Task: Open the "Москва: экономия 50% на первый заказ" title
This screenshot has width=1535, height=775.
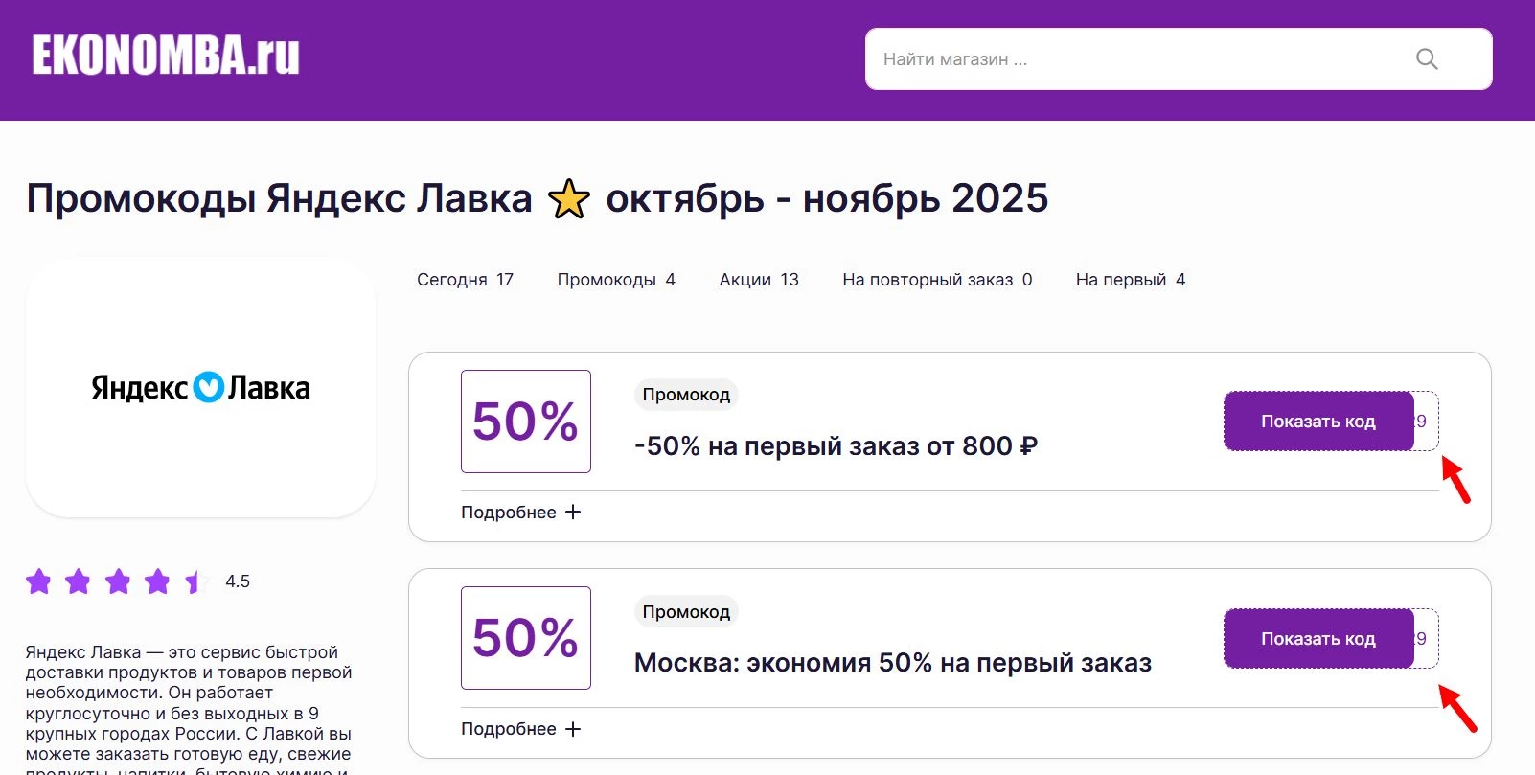Action: coord(893,663)
